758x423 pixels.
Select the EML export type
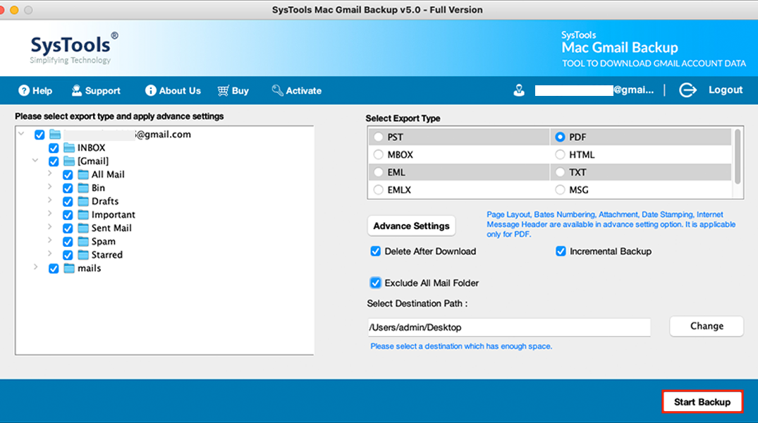coord(379,172)
